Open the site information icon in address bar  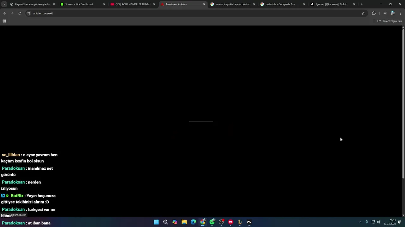[x=29, y=13]
